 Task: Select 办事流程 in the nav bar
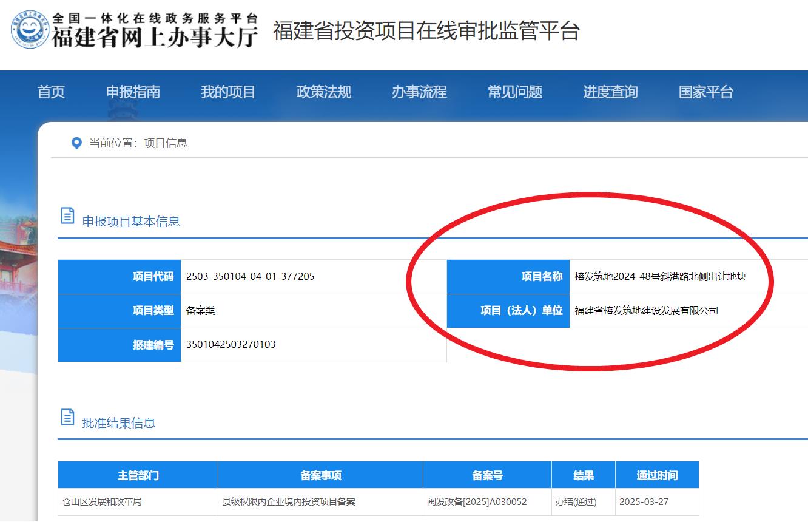pyautogui.click(x=419, y=92)
